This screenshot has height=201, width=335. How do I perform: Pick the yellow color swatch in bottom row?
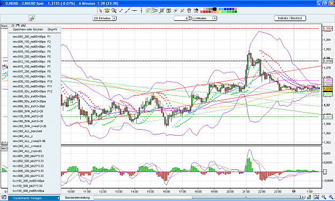click(x=220, y=12)
